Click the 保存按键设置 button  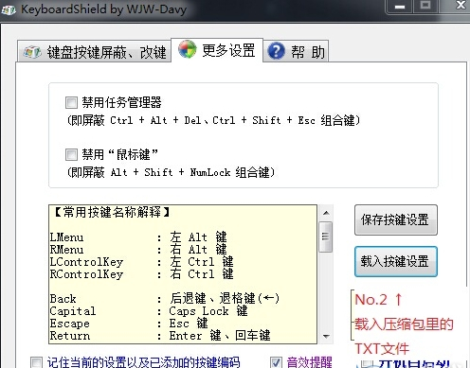pos(396,219)
